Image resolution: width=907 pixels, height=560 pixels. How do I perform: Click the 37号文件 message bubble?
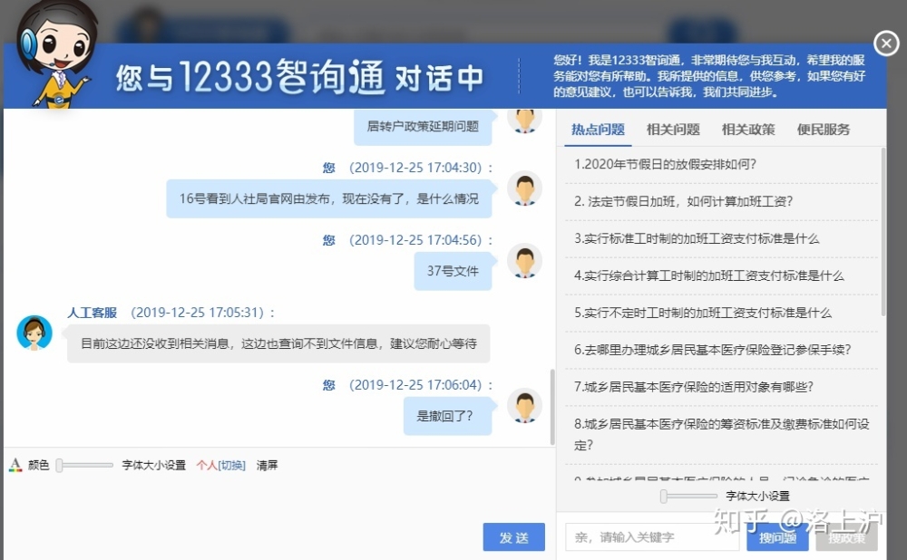tap(453, 271)
